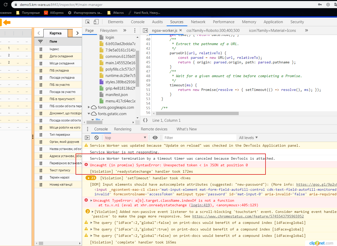
Task: Click the source code horizontal scrollbar
Action: [x=197, y=113]
